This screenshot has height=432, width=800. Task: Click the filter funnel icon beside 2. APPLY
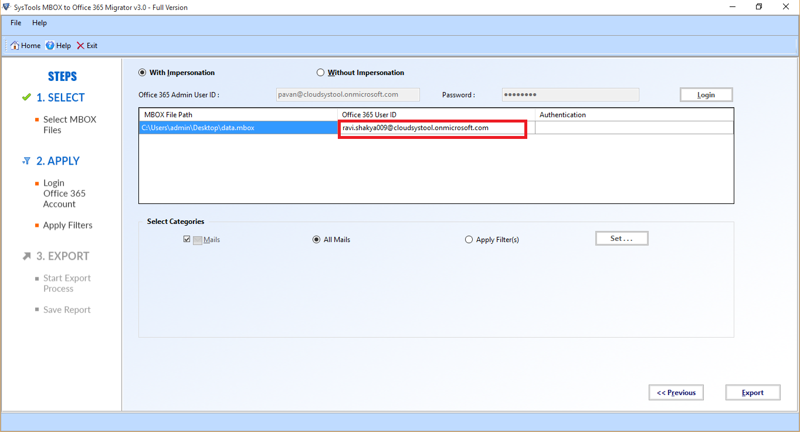point(26,161)
